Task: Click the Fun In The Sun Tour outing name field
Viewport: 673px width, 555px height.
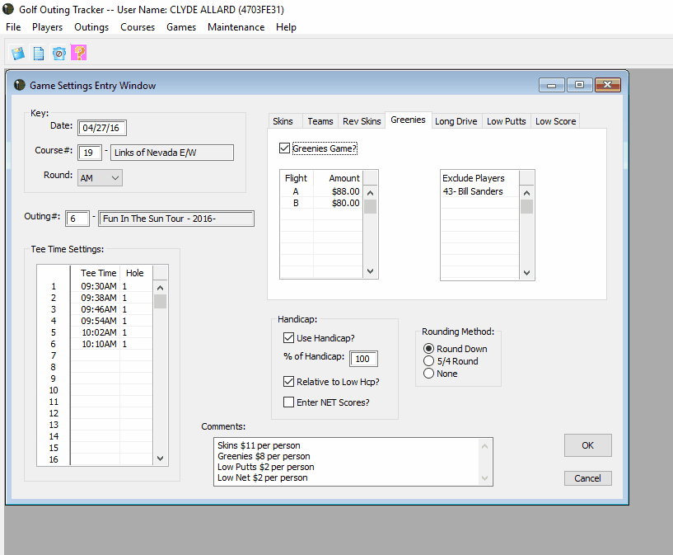Action: tap(176, 219)
